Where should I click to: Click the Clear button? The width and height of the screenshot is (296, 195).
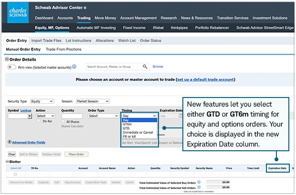[x=12, y=154]
